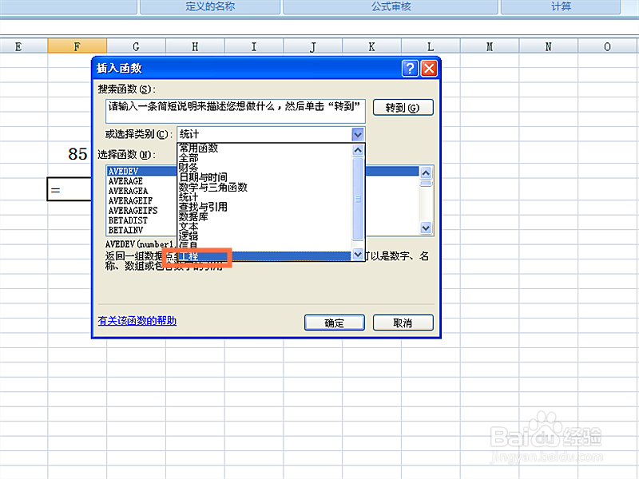Click the 计算 ribbon group label
Image resolution: width=639 pixels, height=479 pixels.
pyautogui.click(x=562, y=6)
